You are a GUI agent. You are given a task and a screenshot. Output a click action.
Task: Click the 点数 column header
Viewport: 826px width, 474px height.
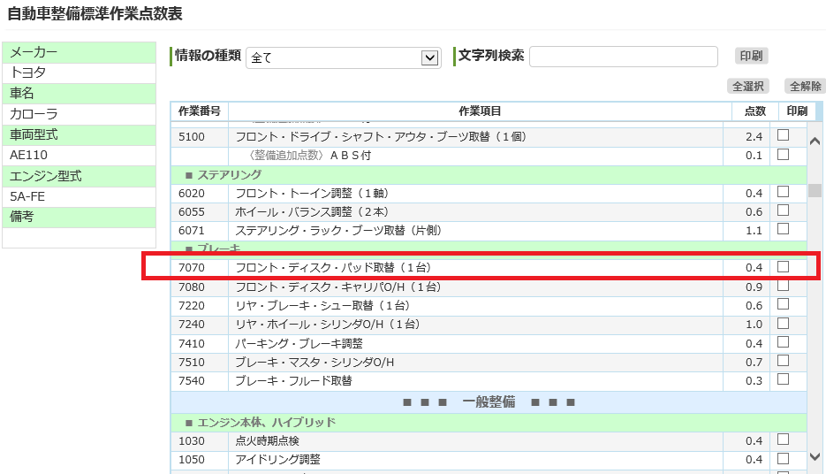click(754, 111)
